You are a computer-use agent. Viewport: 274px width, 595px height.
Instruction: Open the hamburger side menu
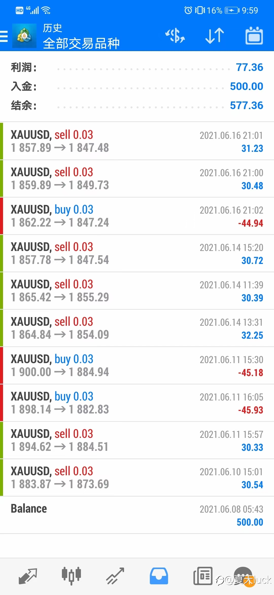click(x=4, y=36)
